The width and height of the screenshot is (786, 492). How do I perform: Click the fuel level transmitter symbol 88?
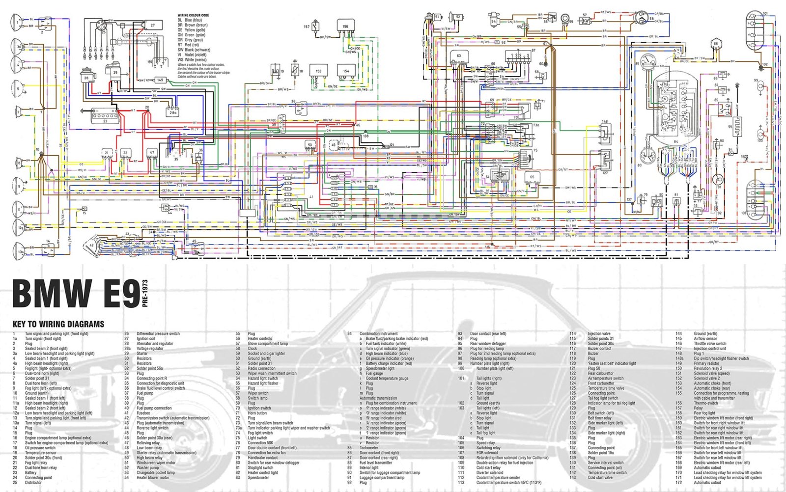click(x=715, y=45)
